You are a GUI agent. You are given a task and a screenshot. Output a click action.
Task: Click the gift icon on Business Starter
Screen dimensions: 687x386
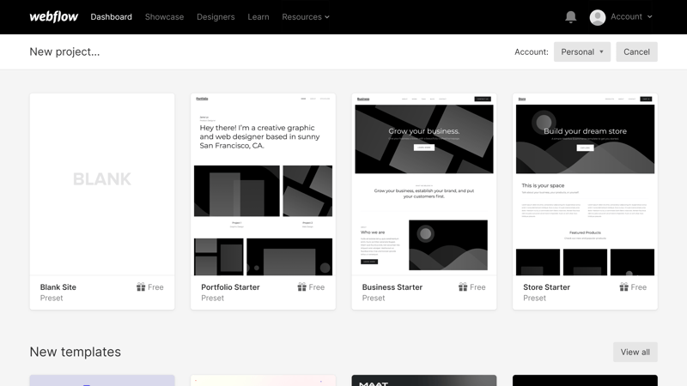coord(463,287)
